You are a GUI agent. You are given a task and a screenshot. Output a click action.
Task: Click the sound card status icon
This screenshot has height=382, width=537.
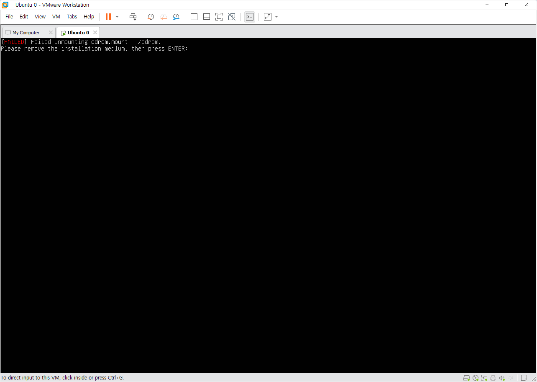[x=502, y=378]
